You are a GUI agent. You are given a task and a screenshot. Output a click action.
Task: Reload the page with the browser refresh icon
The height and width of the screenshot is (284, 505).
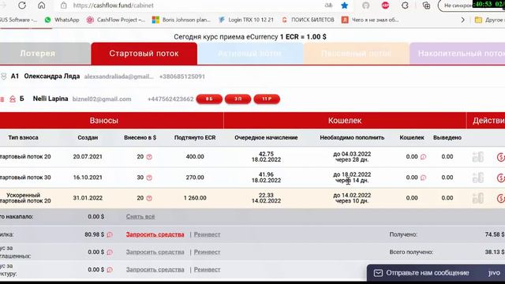[x=22, y=6]
